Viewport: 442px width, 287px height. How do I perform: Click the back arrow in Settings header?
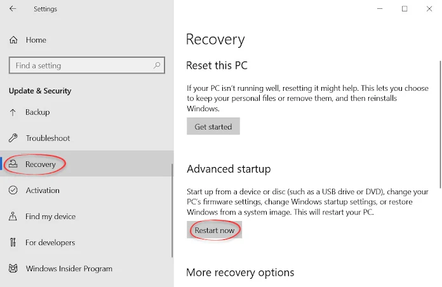pyautogui.click(x=13, y=9)
